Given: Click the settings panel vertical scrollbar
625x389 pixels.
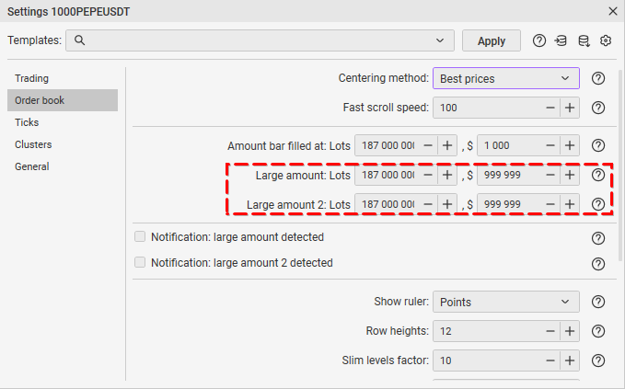Looking at the screenshot, I should tap(620, 166).
